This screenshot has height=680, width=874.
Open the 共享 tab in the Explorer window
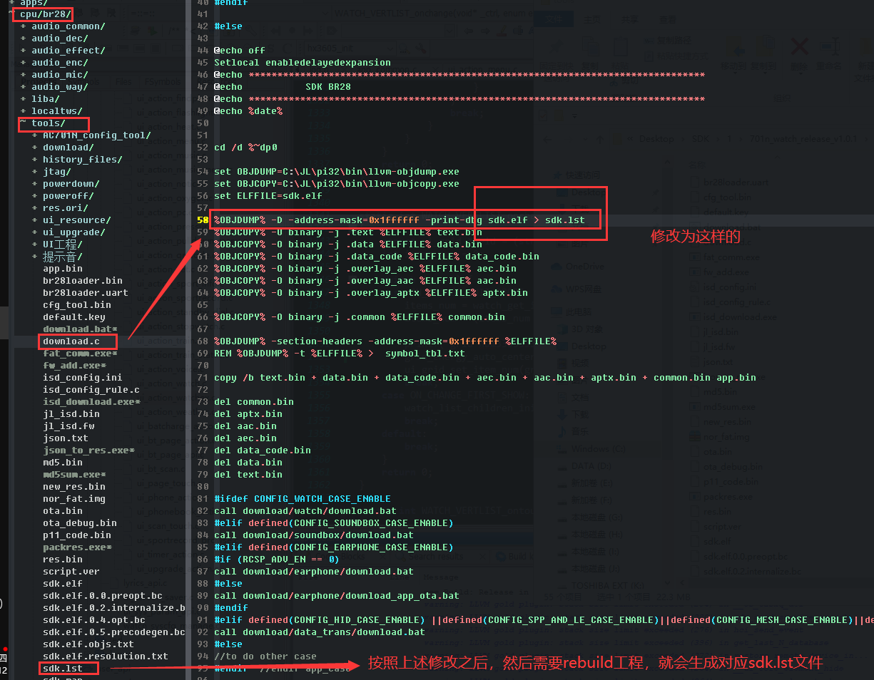point(630,20)
